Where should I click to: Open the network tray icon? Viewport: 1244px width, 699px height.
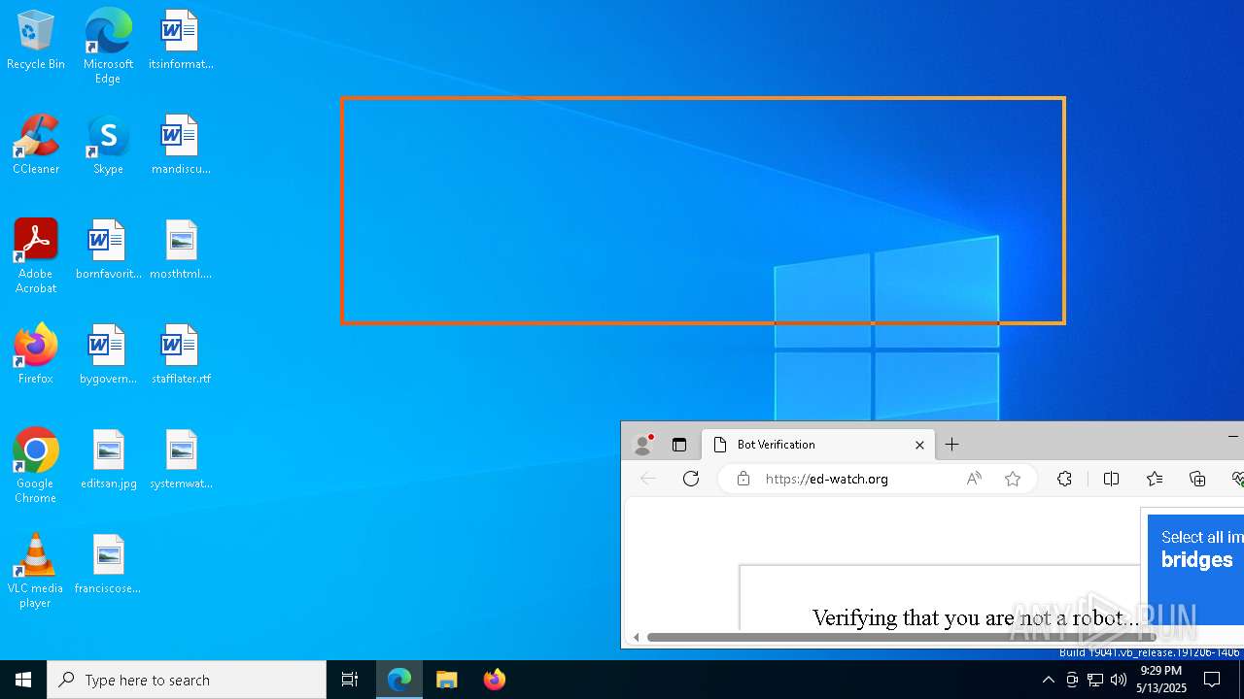point(1095,680)
